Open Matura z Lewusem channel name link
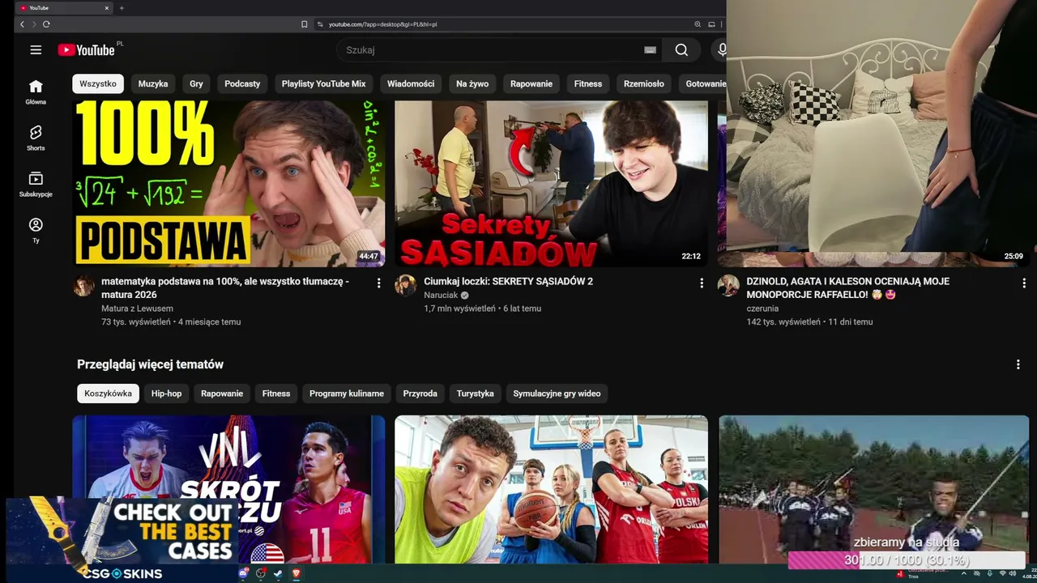Screen dimensions: 1037x583 click(x=137, y=309)
